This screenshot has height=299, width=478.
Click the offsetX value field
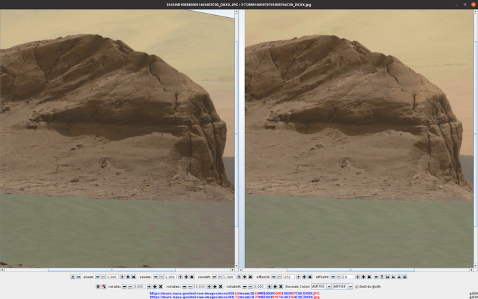(x=288, y=276)
